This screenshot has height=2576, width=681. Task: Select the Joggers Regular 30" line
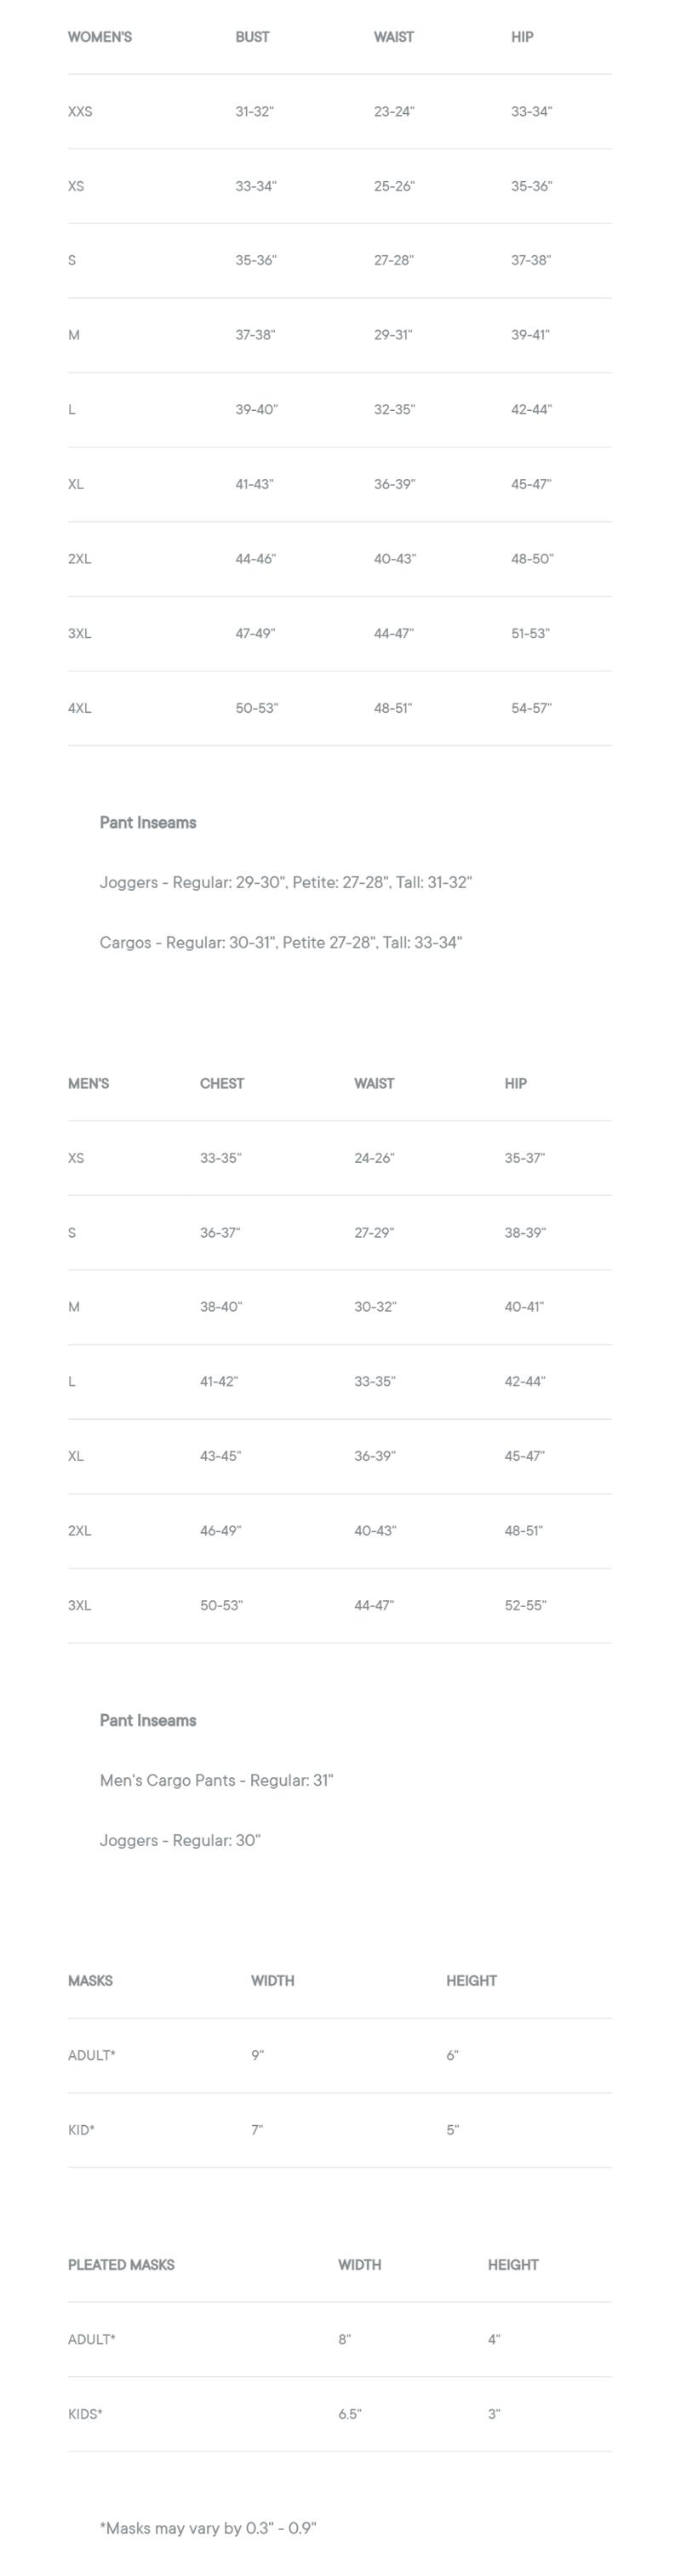(180, 1841)
